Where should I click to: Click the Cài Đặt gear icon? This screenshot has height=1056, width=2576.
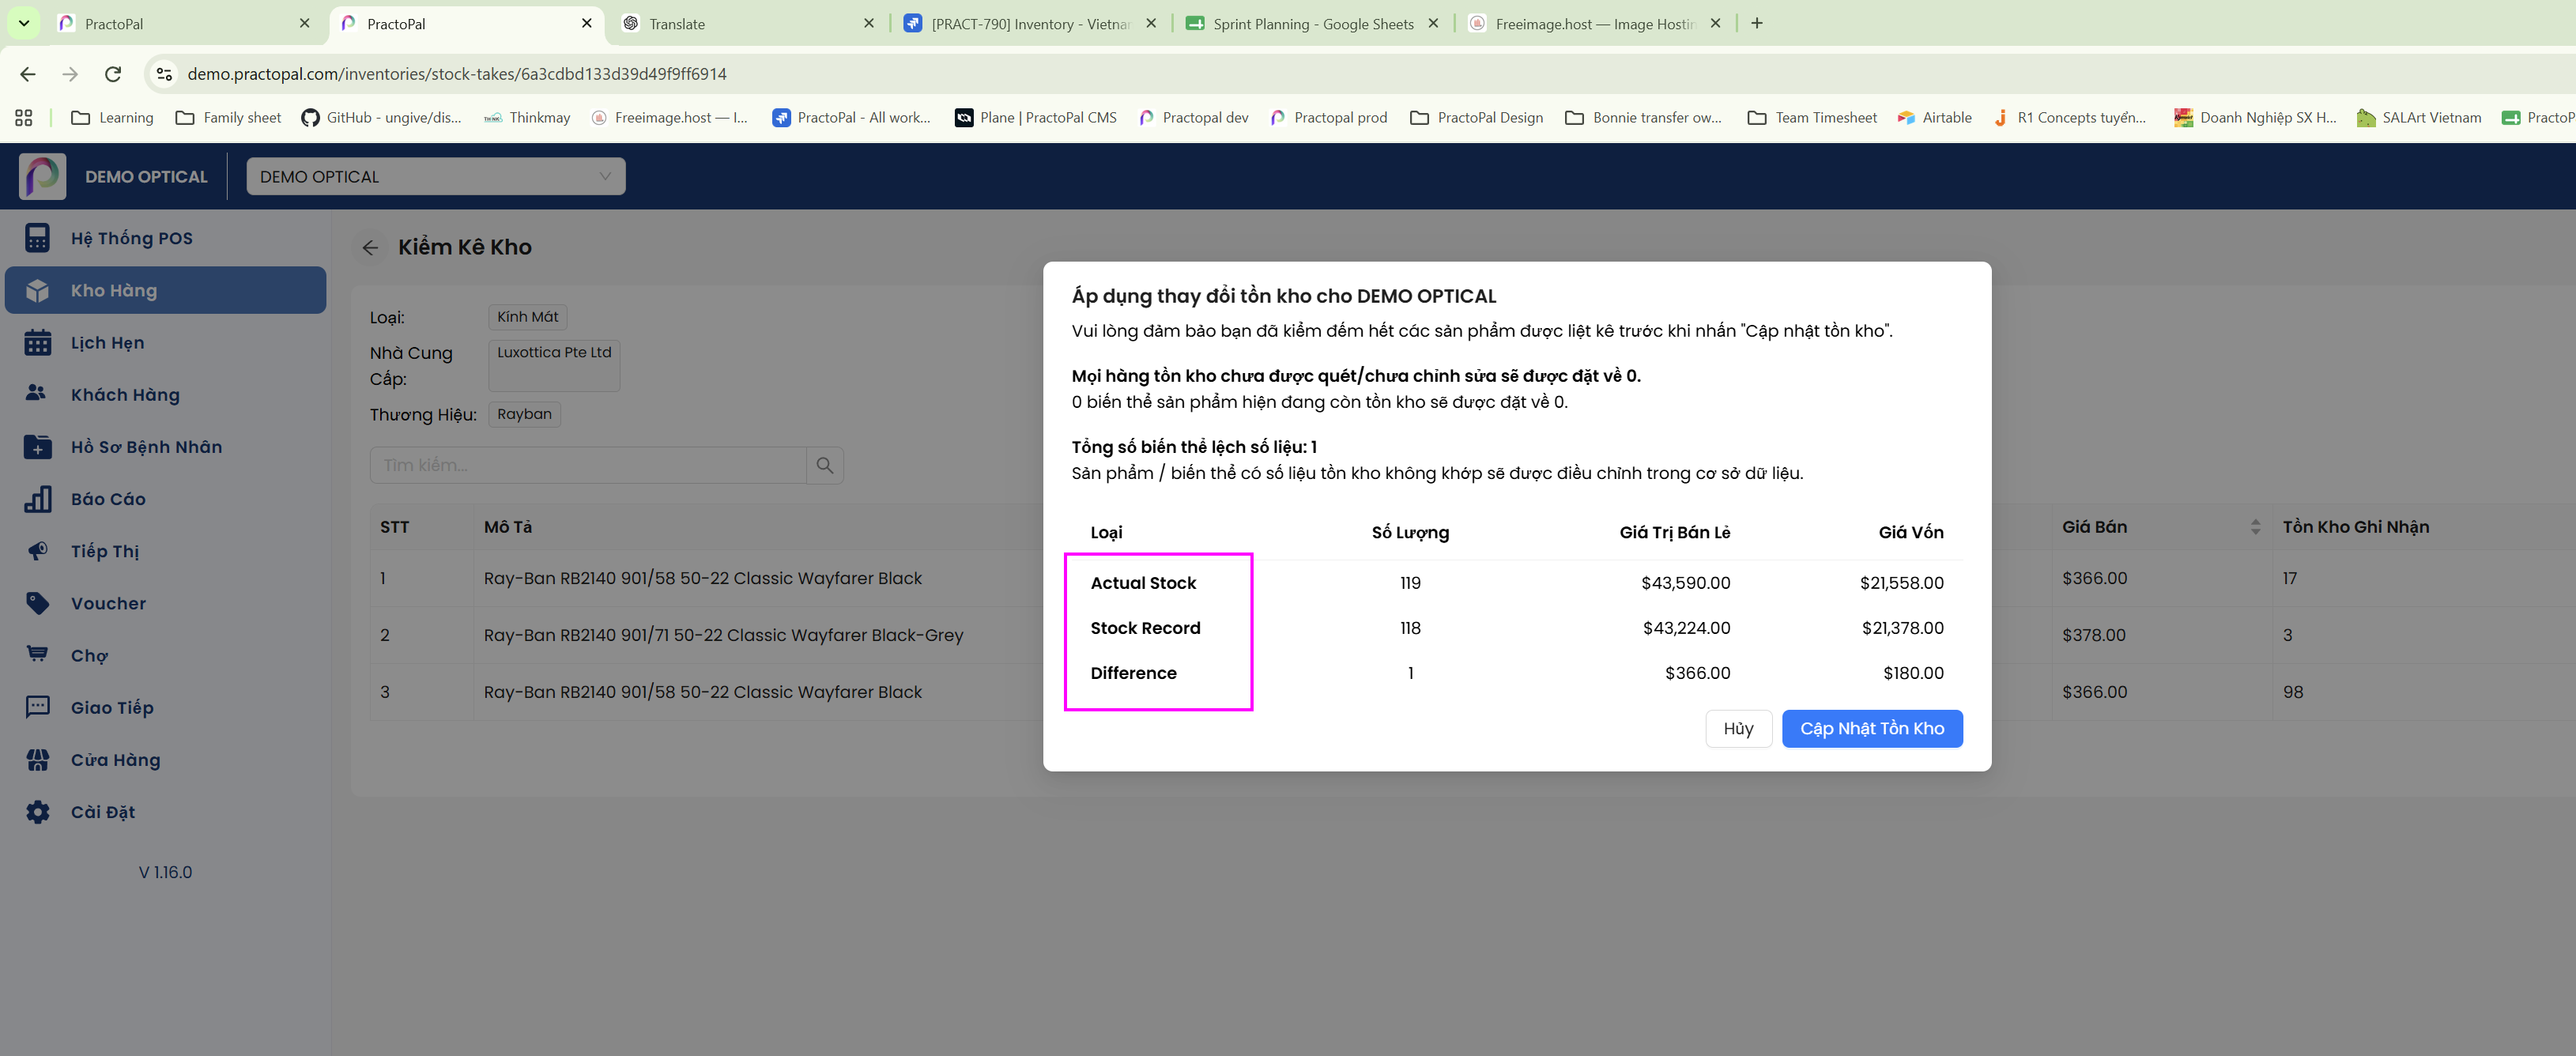point(37,812)
